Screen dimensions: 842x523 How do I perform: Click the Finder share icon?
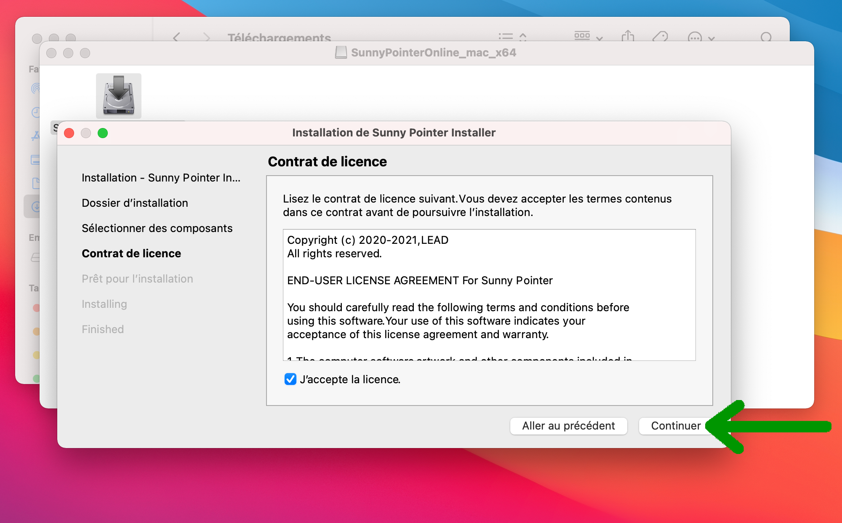click(x=627, y=36)
